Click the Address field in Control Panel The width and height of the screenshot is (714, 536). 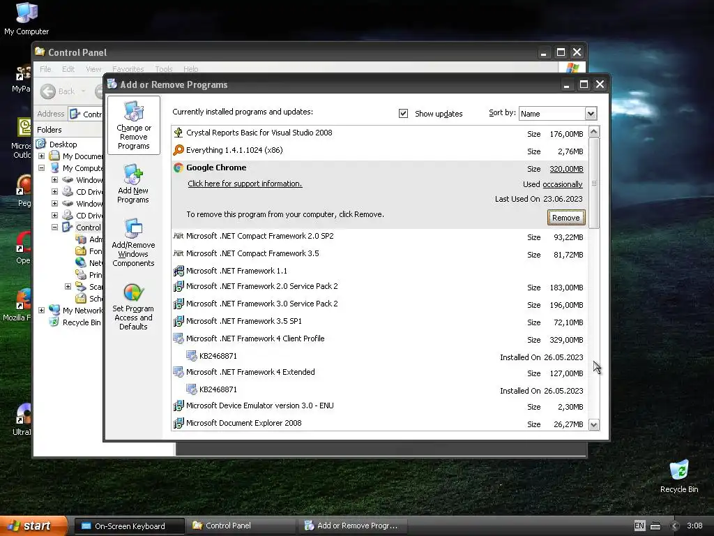pyautogui.click(x=86, y=114)
